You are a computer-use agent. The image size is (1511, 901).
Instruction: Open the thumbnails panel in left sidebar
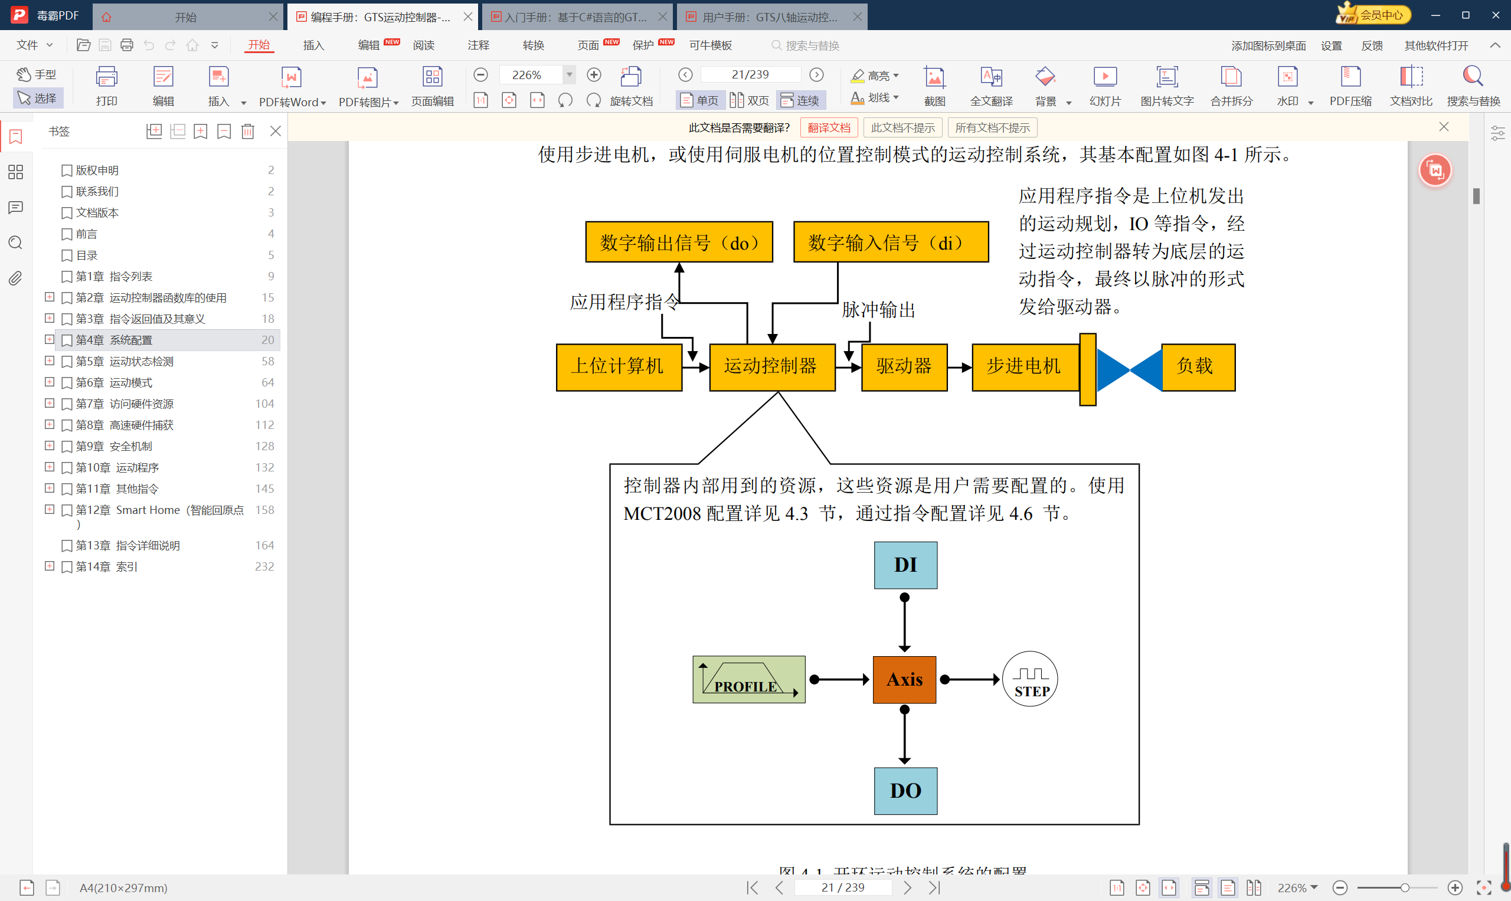tap(15, 172)
